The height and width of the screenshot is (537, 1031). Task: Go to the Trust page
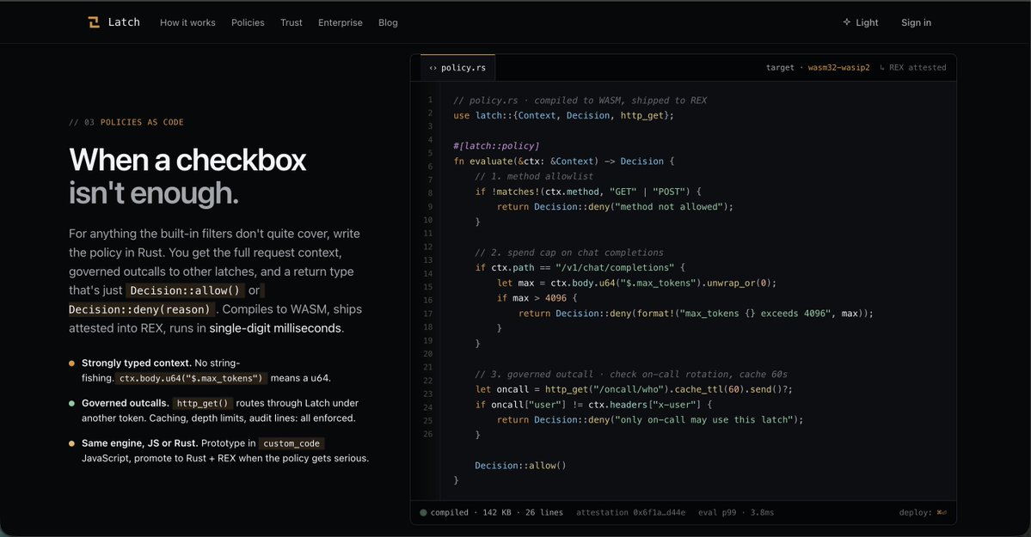coord(292,22)
